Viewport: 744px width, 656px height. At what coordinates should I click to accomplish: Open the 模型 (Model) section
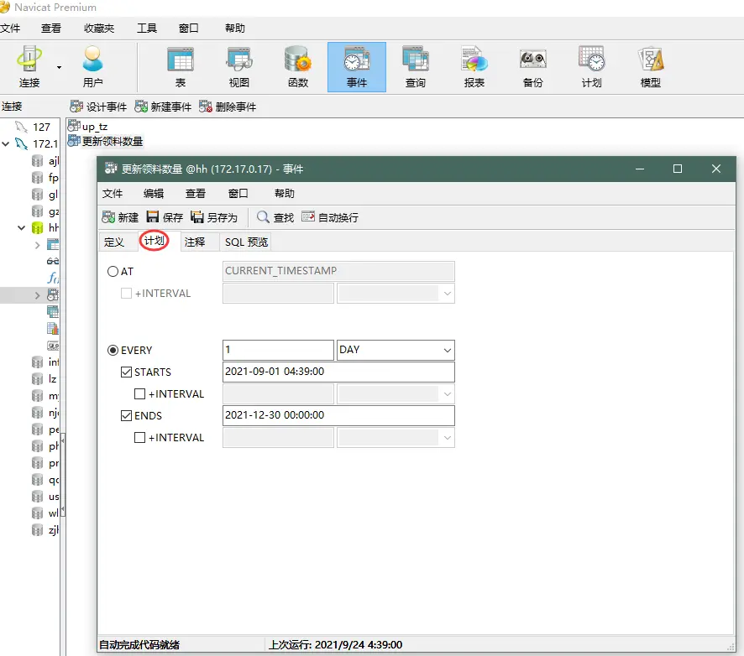pyautogui.click(x=651, y=67)
